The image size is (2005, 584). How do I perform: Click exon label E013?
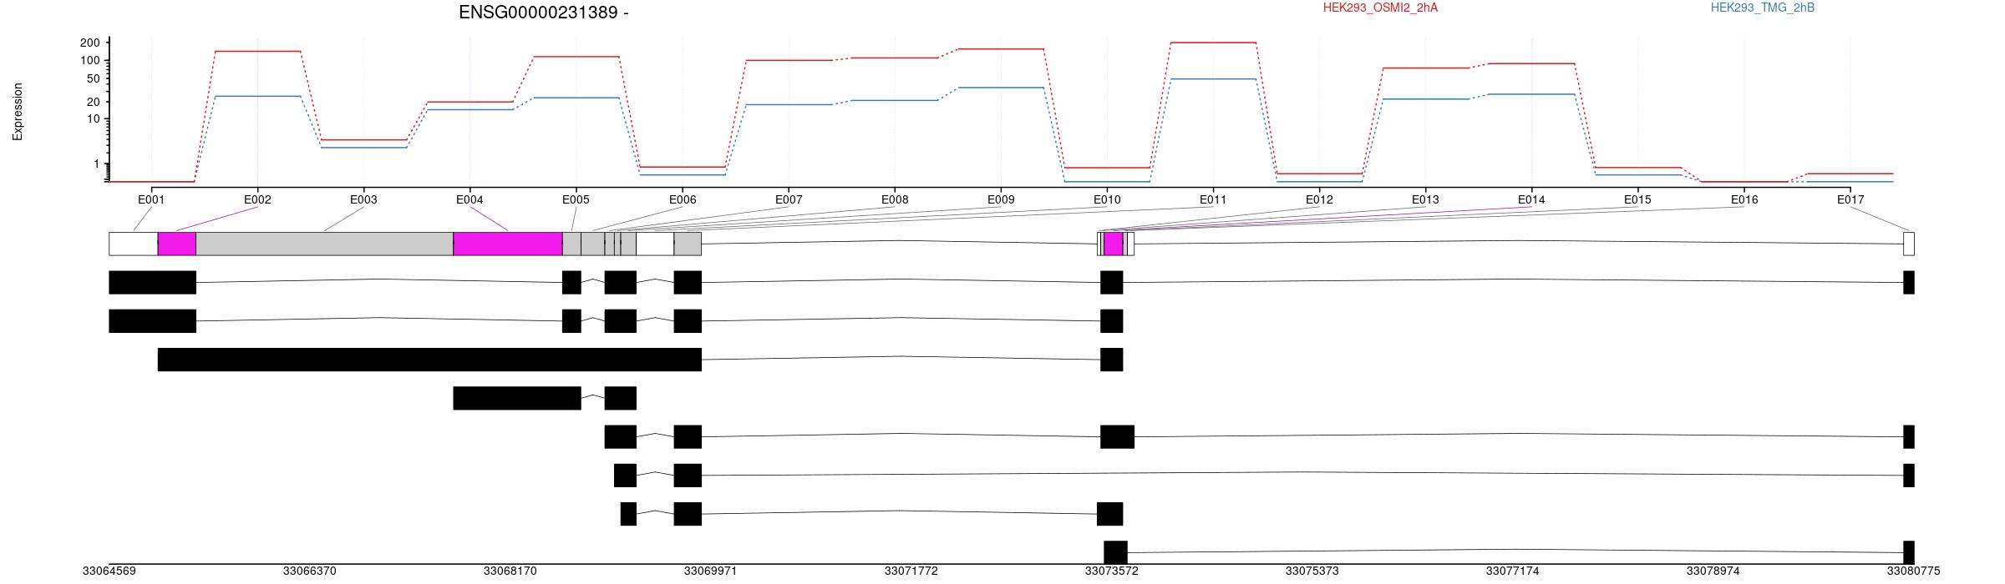point(1425,199)
